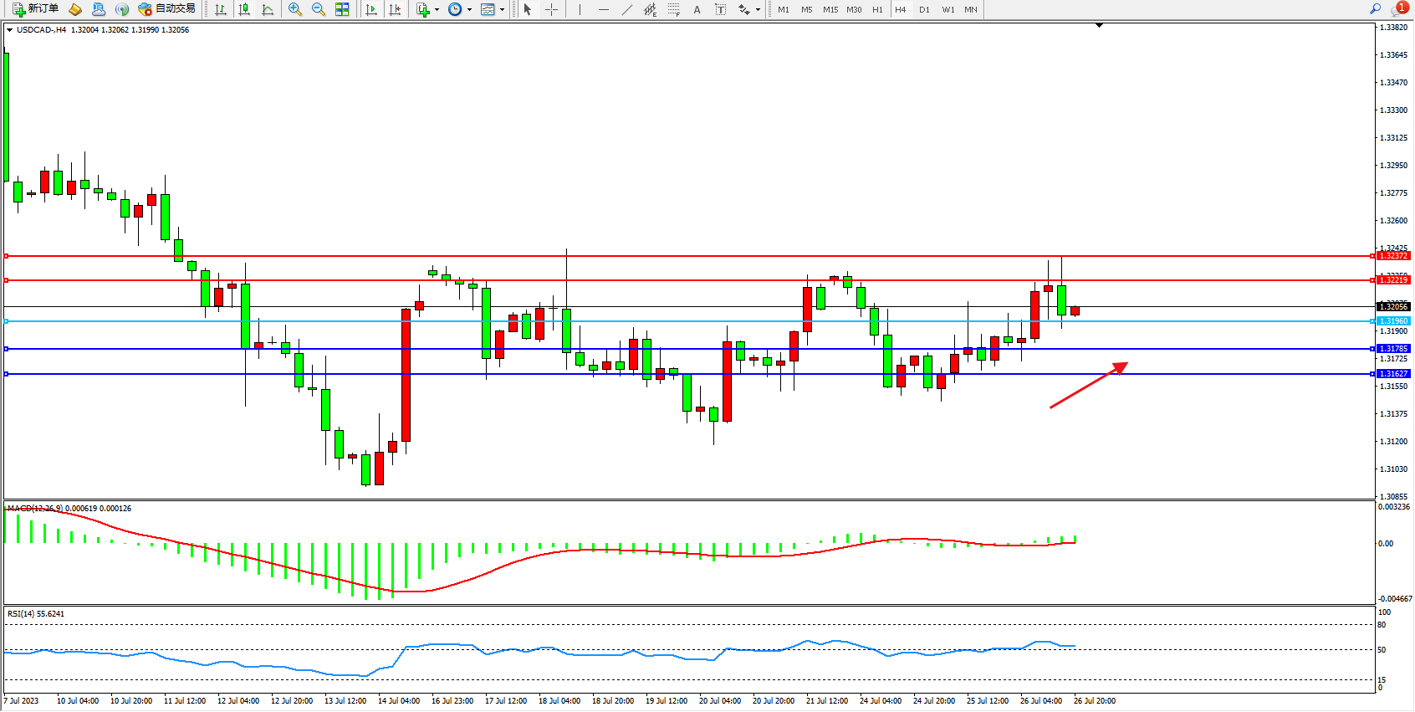1415x712 pixels.
Task: Switch chart to line chart display
Action: pos(268,9)
